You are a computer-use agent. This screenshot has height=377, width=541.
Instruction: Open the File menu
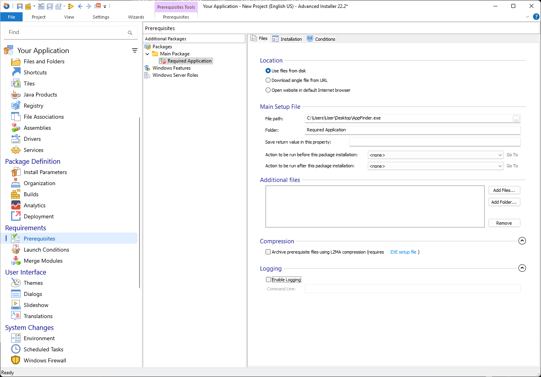click(x=11, y=17)
